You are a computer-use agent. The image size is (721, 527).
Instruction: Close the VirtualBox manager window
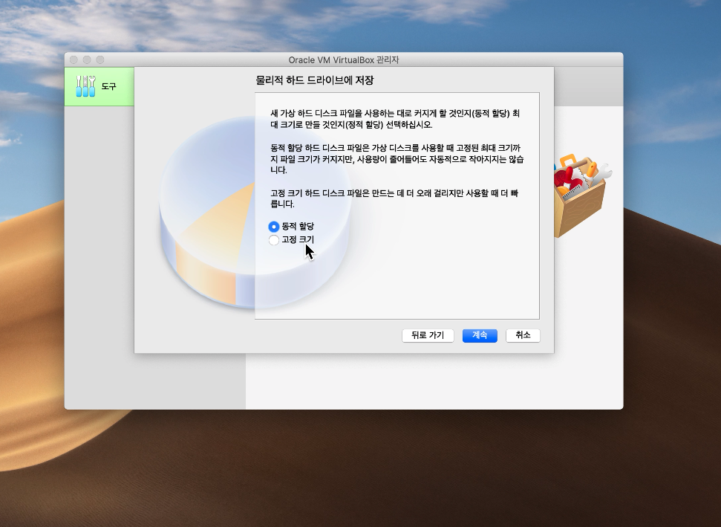[74, 59]
